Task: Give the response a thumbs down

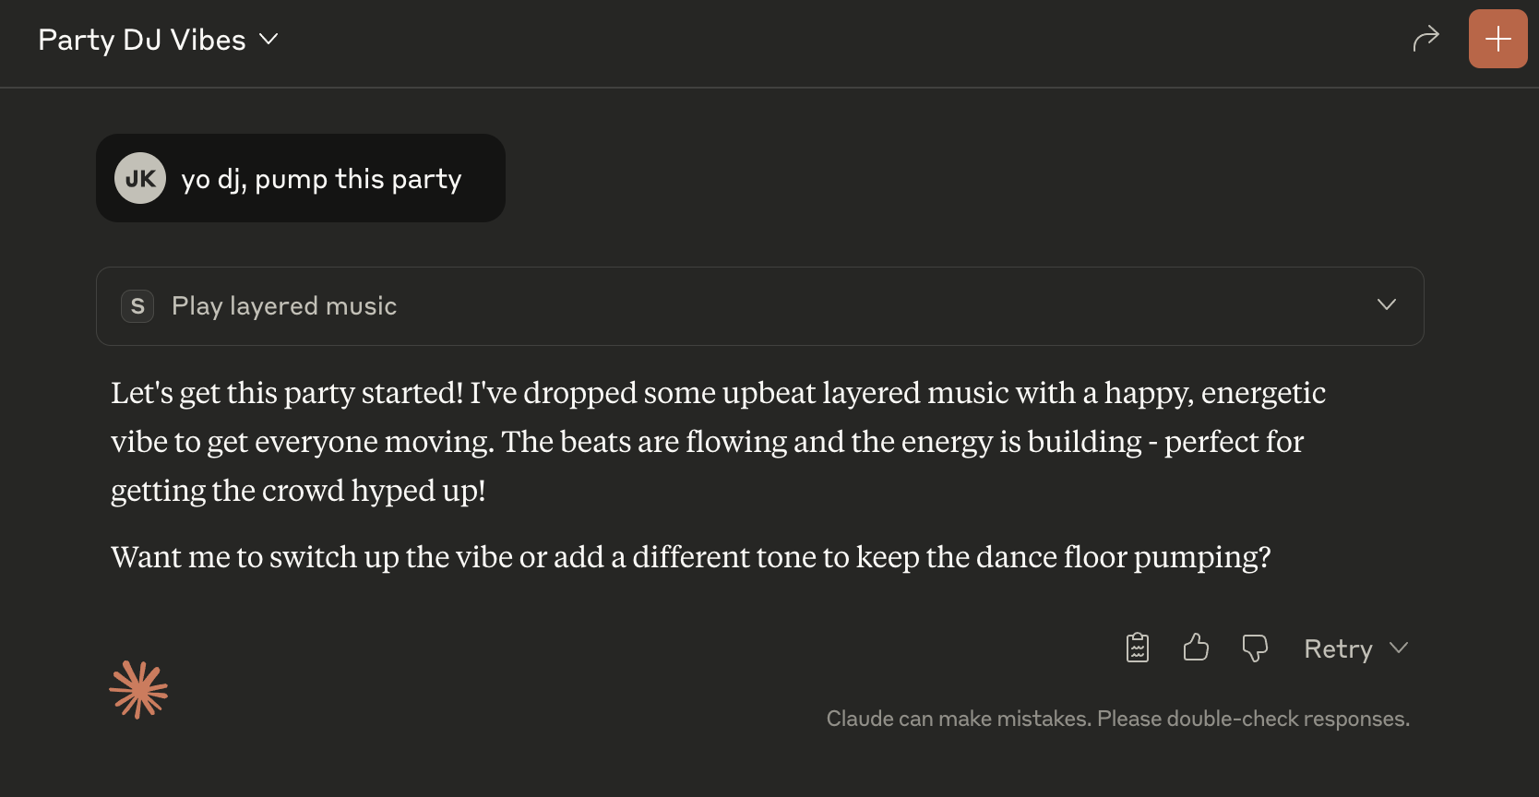Action: click(1255, 648)
